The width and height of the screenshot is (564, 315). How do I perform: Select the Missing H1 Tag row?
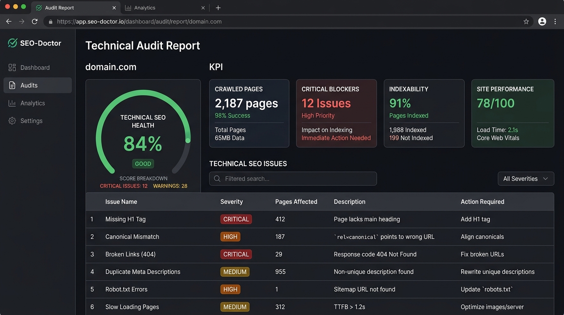click(x=320, y=219)
